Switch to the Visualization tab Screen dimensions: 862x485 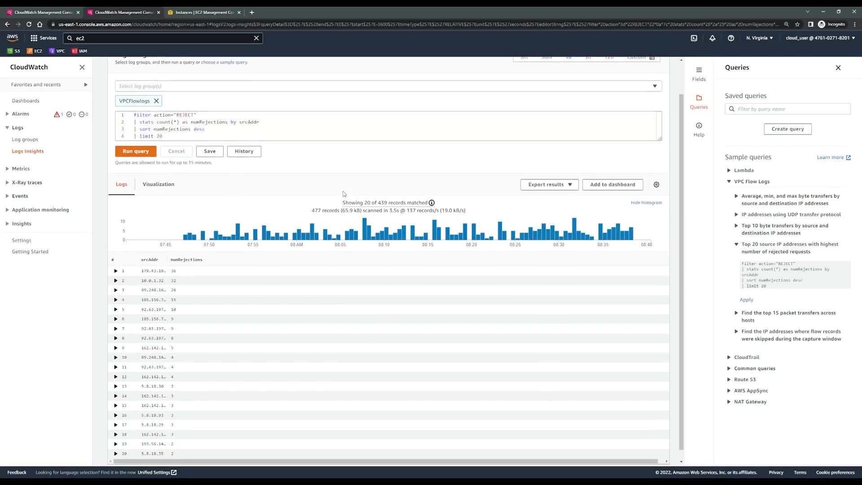(x=158, y=184)
